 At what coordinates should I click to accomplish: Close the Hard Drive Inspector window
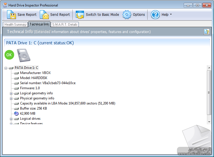[207, 5]
